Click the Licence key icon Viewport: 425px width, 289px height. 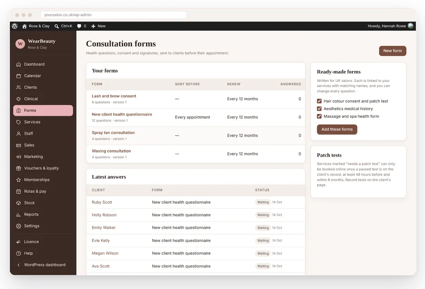(x=19, y=242)
